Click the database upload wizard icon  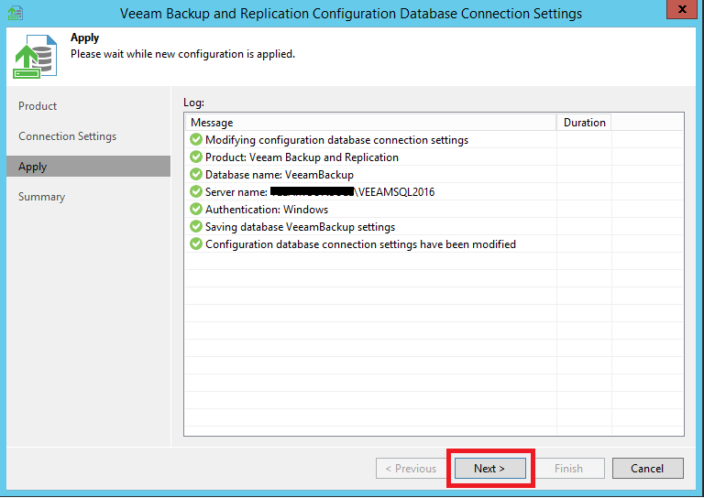(35, 57)
